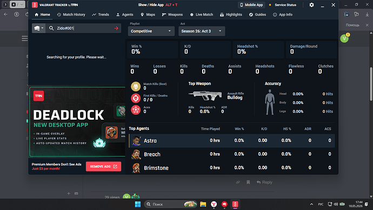Click the search magnifier icon
373x210 pixels.
tap(51, 28)
